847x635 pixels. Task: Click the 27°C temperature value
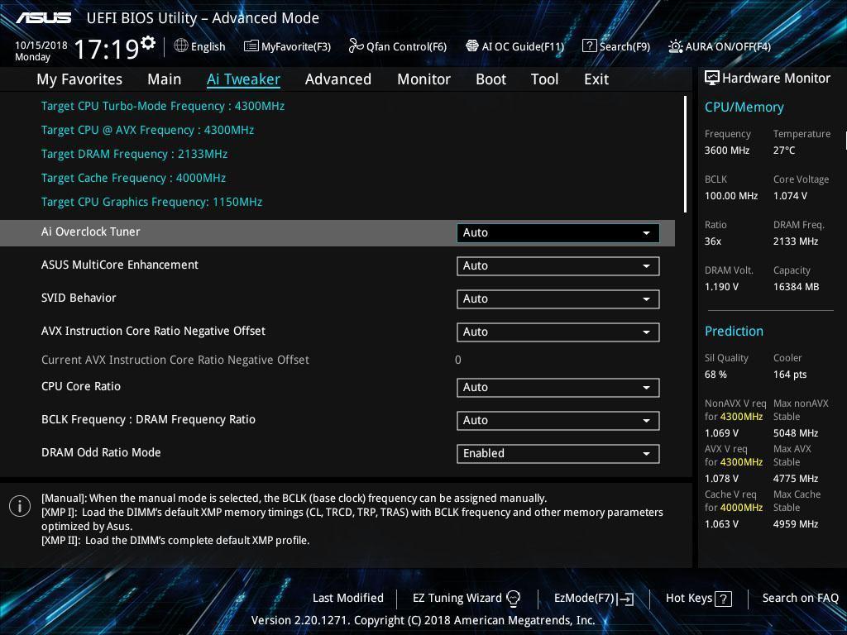click(x=784, y=150)
